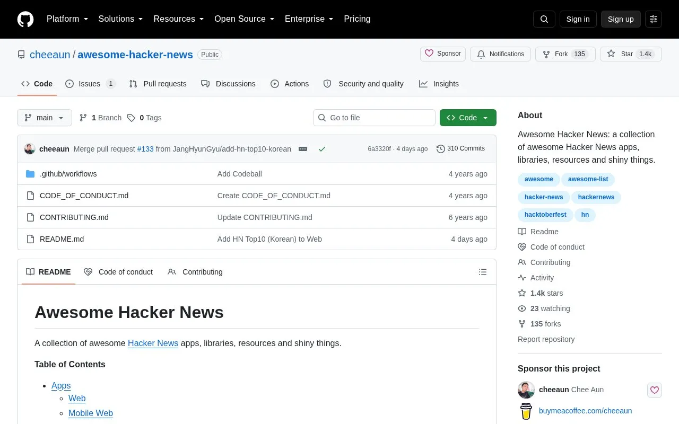This screenshot has width=679, height=424.
Task: Star the awesome-hacker-news repository
Action: (631, 54)
